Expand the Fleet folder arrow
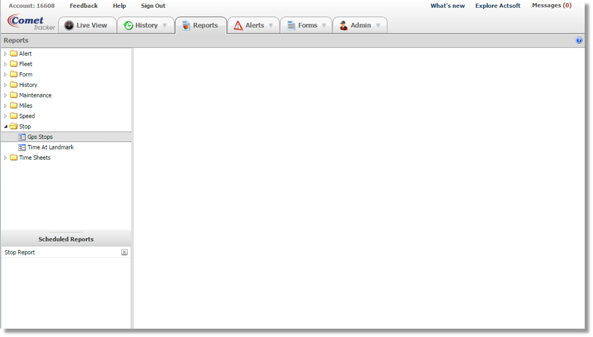The width and height of the screenshot is (593, 337). [5, 64]
